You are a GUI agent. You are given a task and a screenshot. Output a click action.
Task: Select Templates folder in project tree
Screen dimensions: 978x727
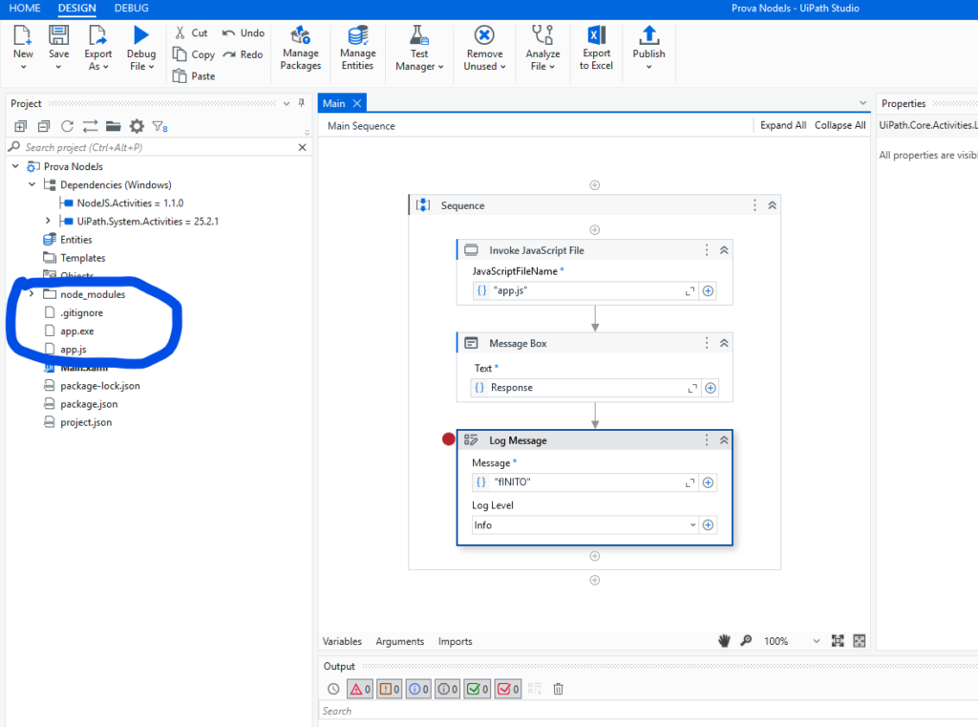tap(82, 258)
